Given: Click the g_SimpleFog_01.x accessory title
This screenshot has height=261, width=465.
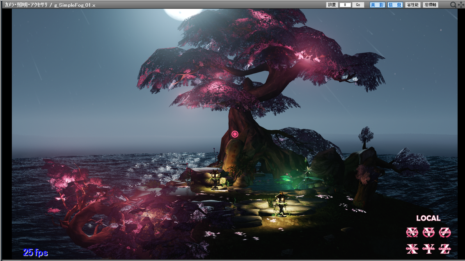Looking at the screenshot, I should pyautogui.click(x=75, y=5).
